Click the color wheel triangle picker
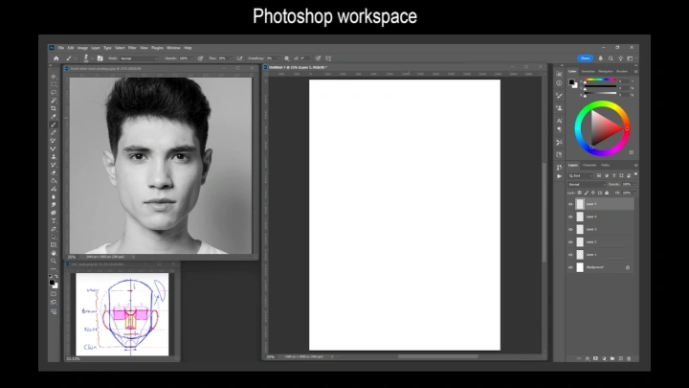This screenshot has height=388, width=689. (602, 127)
